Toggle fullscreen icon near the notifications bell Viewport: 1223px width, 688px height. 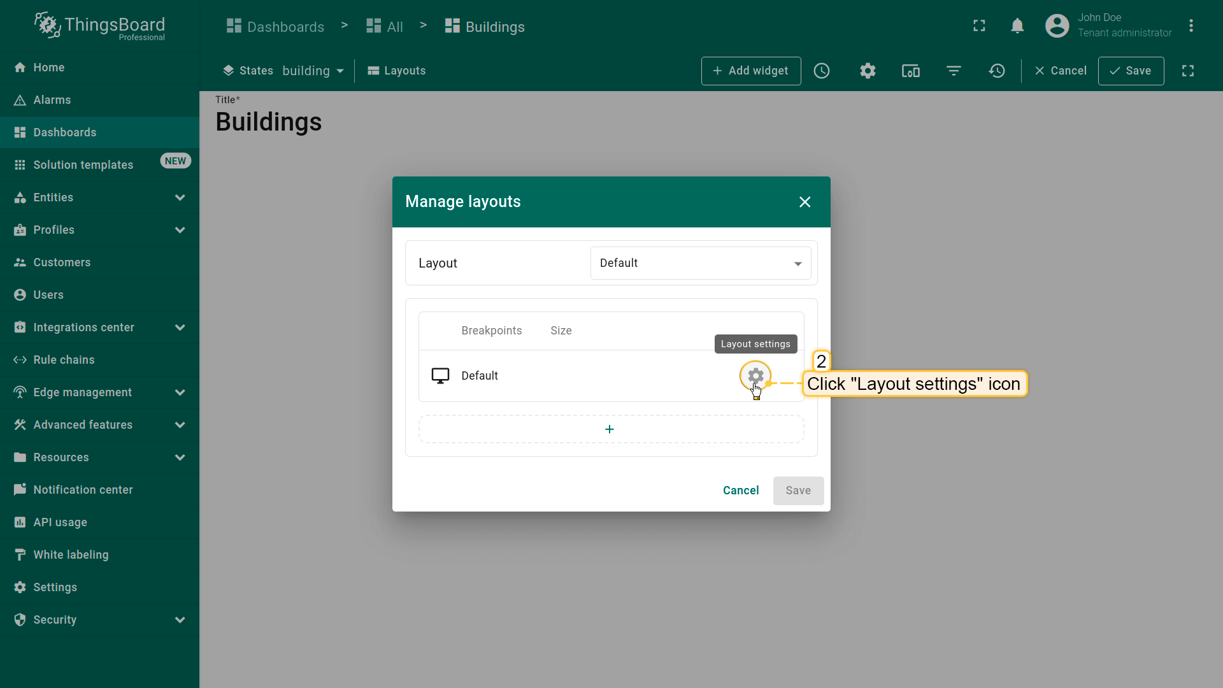979,25
